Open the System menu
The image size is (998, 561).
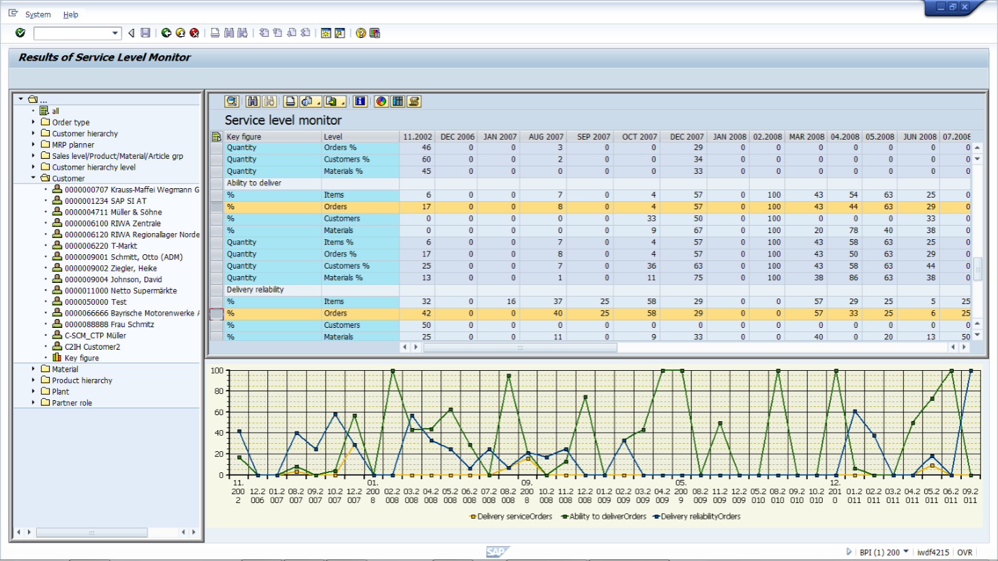click(x=37, y=14)
